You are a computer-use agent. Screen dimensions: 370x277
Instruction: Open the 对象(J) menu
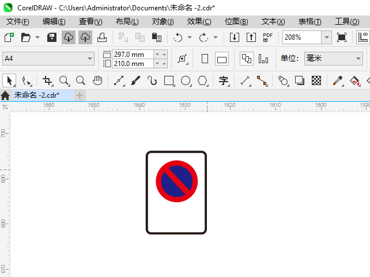click(163, 22)
